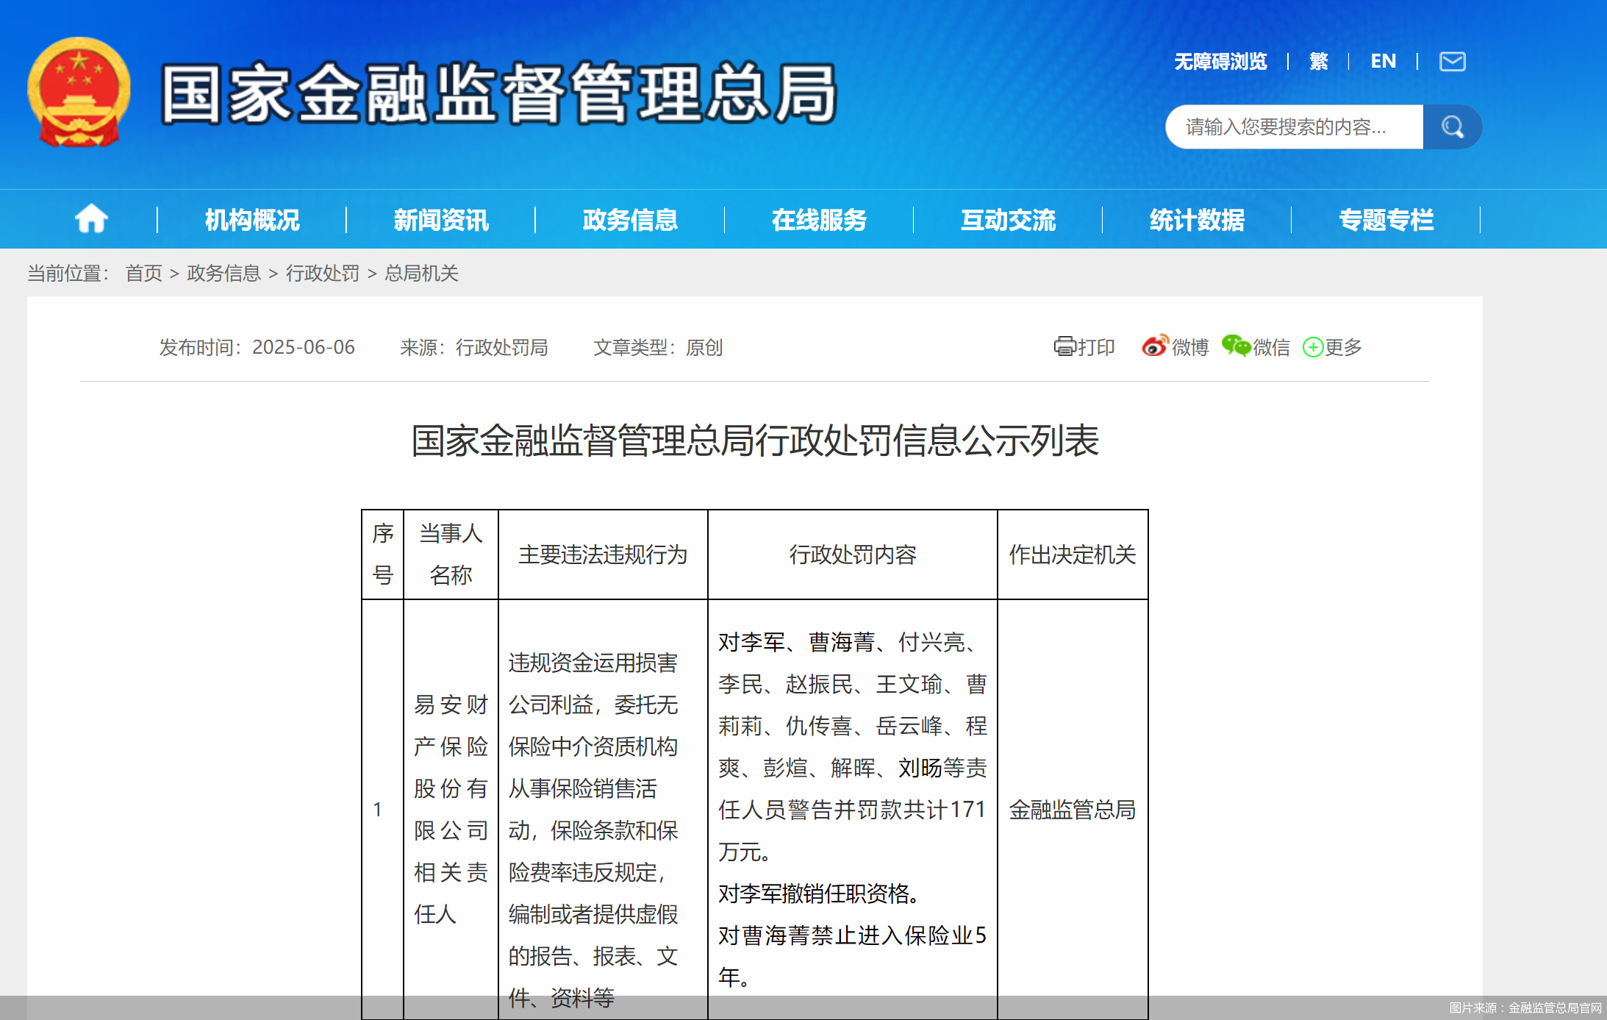The width and height of the screenshot is (1607, 1020).
Task: Open the 在线服务 menu
Action: [819, 220]
